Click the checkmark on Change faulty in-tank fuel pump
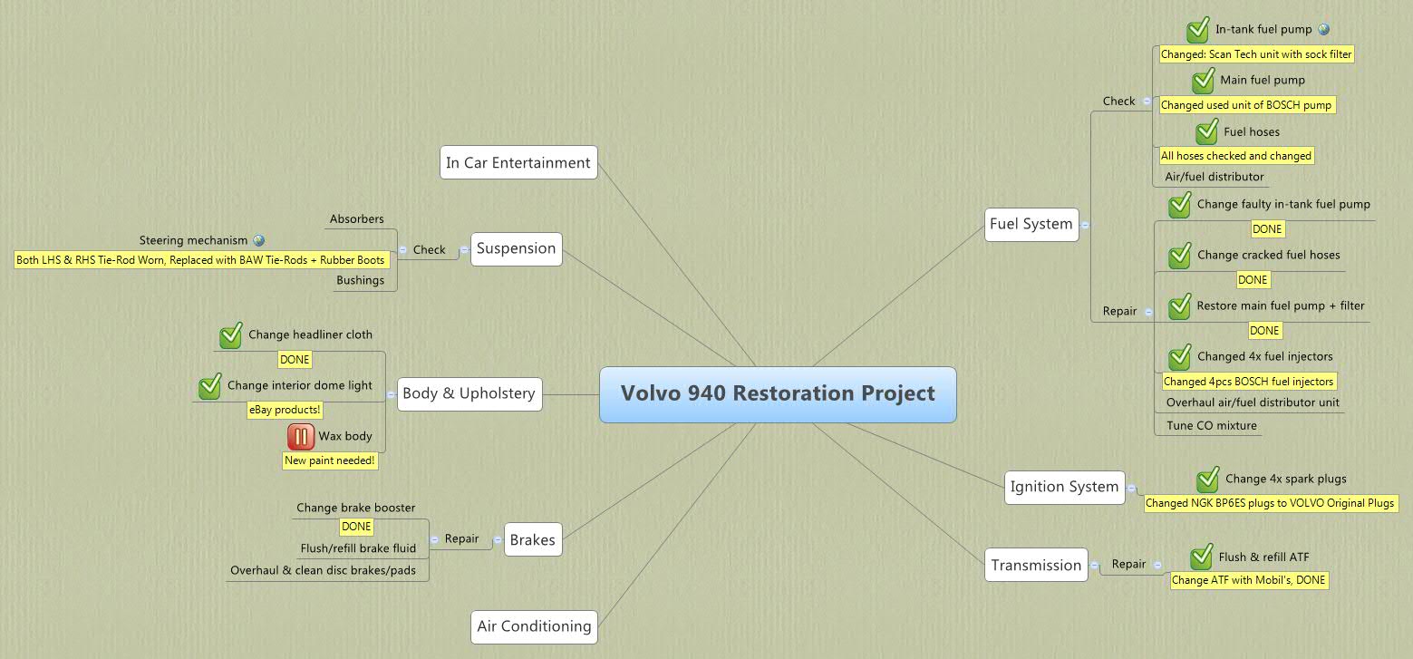This screenshot has height=659, width=1413. point(1179,205)
